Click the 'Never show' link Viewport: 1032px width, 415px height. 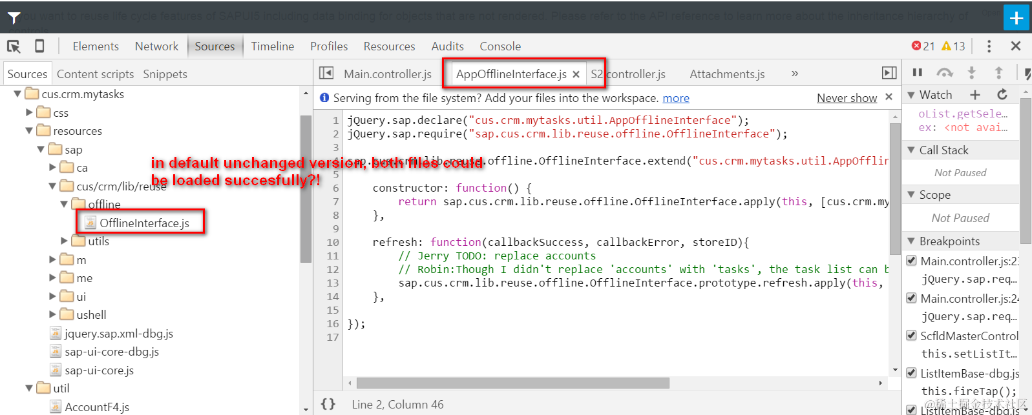pos(847,98)
